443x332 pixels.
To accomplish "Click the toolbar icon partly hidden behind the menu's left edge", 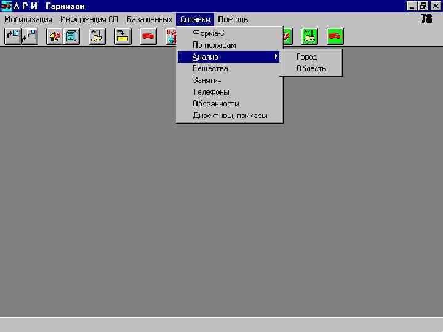I will pos(171,36).
